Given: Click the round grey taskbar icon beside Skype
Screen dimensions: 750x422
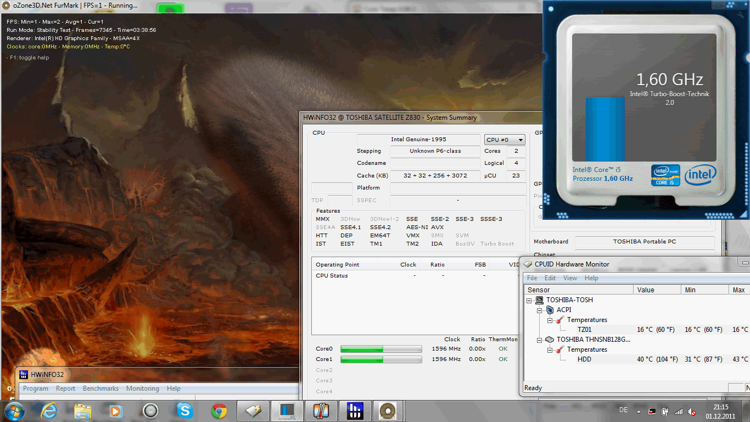Looking at the screenshot, I should pyautogui.click(x=150, y=410).
